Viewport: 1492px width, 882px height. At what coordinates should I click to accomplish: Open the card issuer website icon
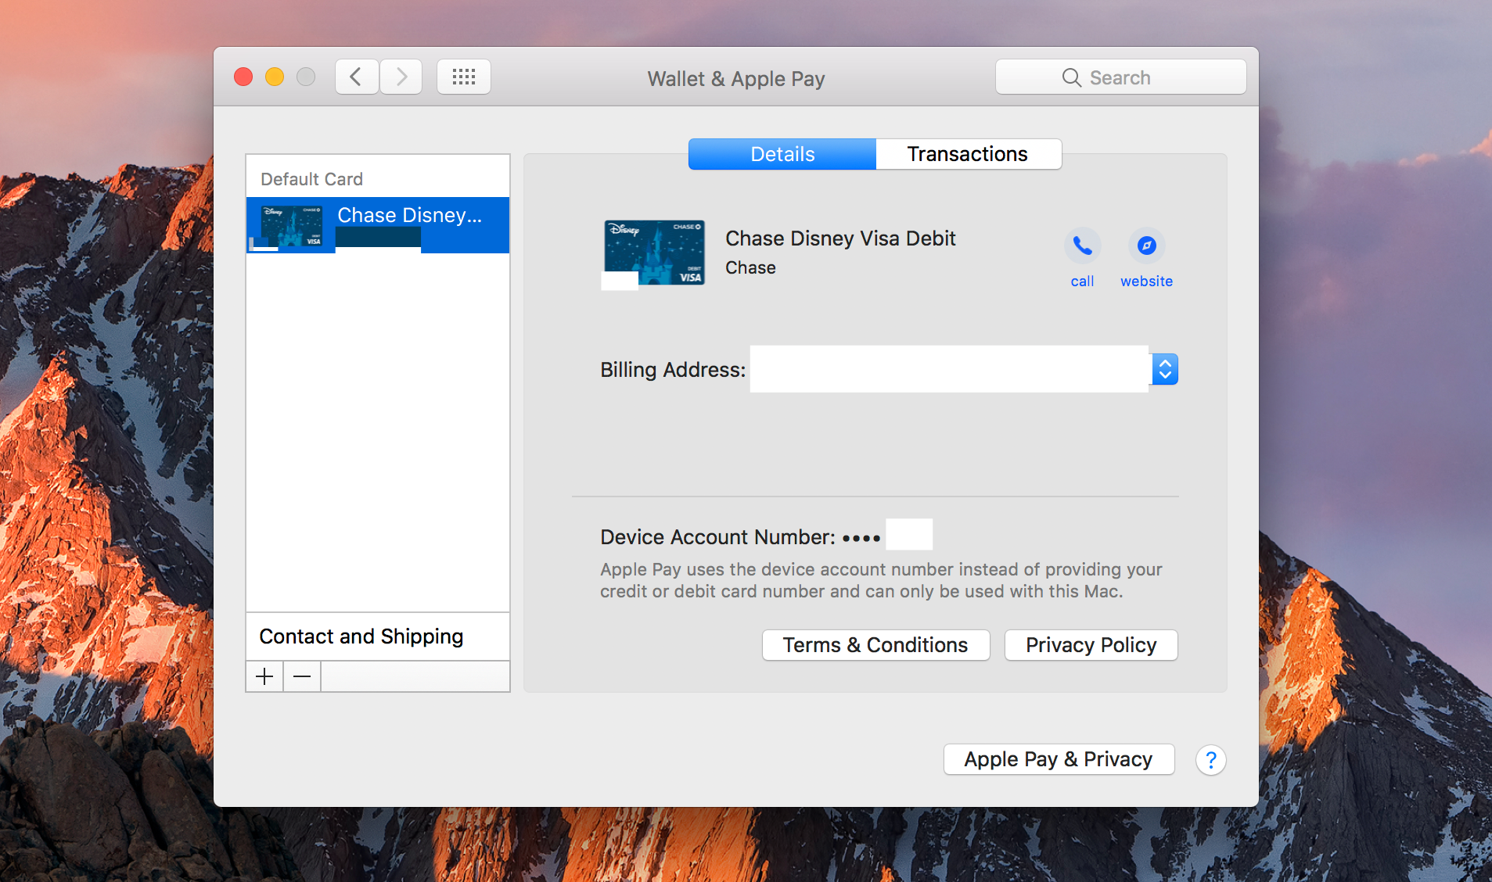pos(1146,246)
